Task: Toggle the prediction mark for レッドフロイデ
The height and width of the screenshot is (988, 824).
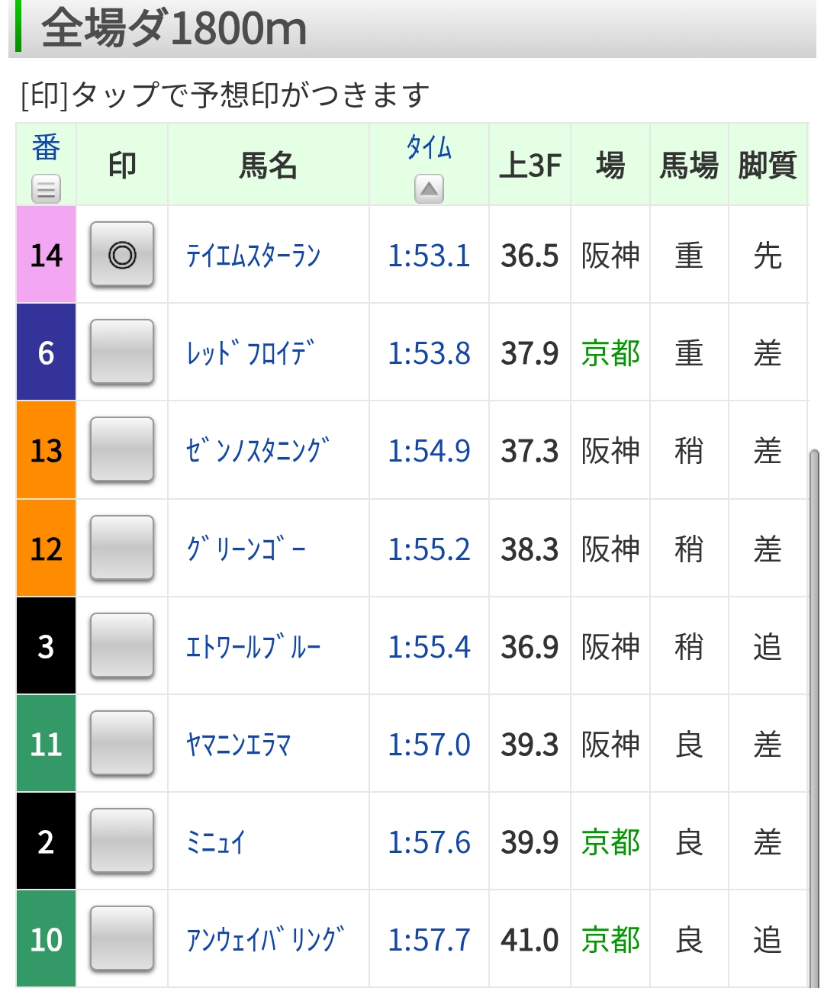Action: click(122, 352)
